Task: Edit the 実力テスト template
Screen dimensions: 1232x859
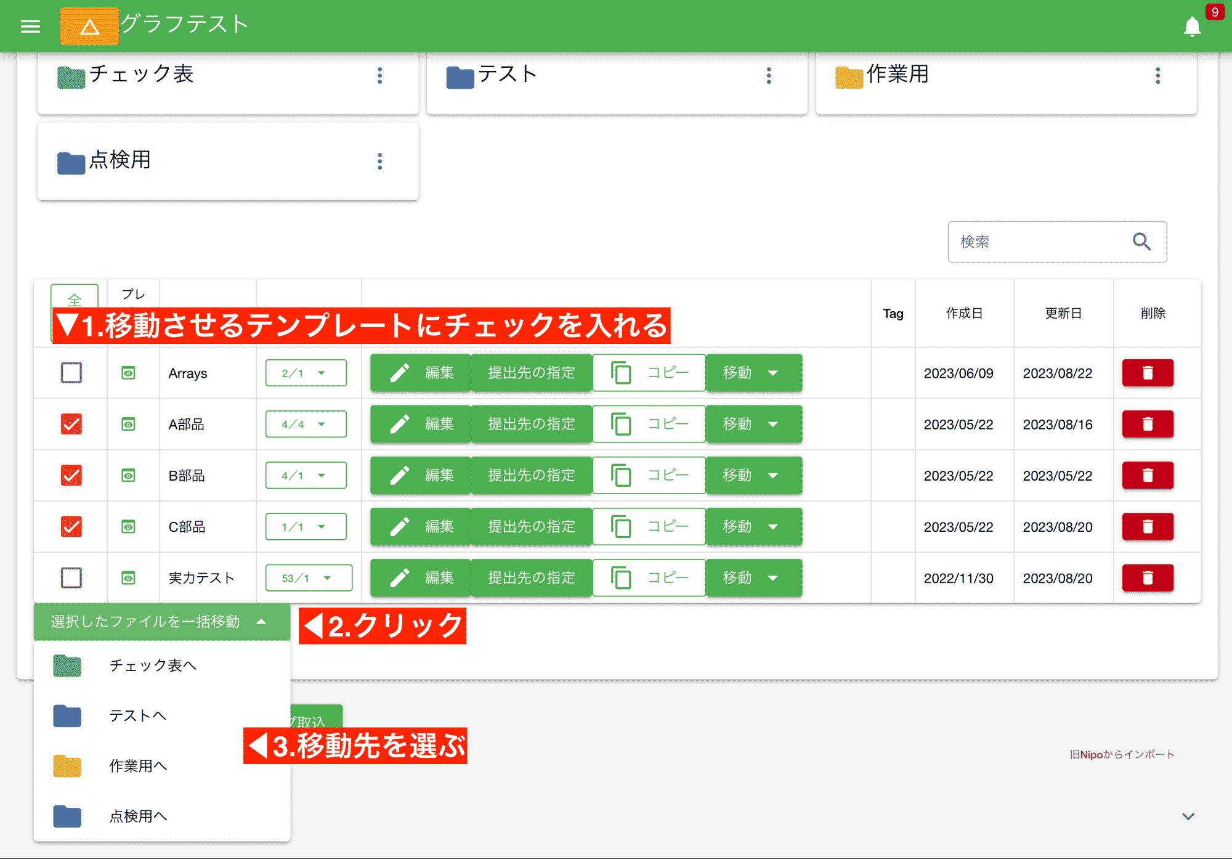Action: coord(421,577)
